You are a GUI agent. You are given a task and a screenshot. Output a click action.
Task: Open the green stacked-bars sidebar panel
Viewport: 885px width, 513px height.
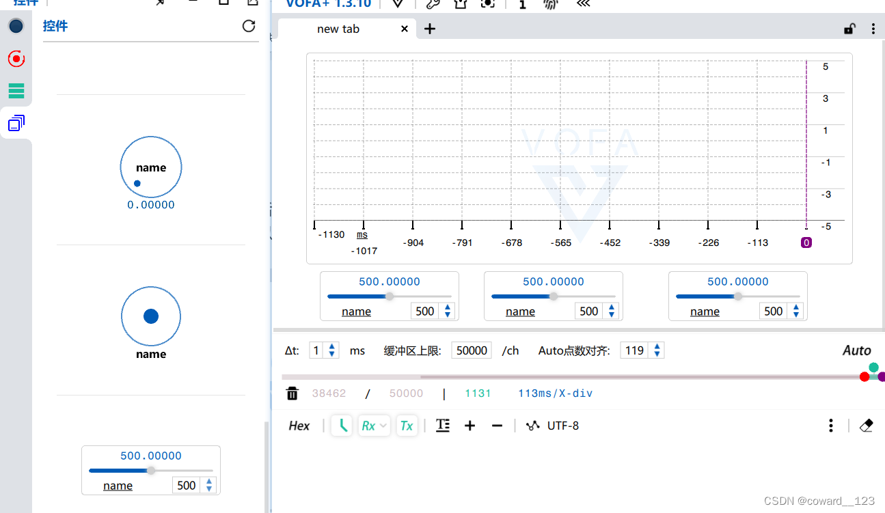click(16, 90)
